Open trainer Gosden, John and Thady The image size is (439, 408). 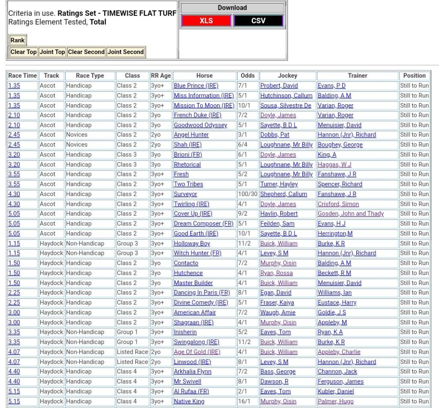point(351,214)
